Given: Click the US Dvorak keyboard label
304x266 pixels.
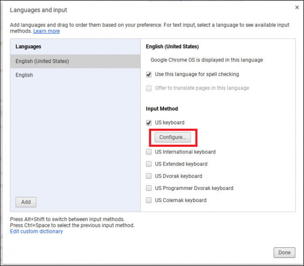Looking at the screenshot, I should click(x=179, y=176).
